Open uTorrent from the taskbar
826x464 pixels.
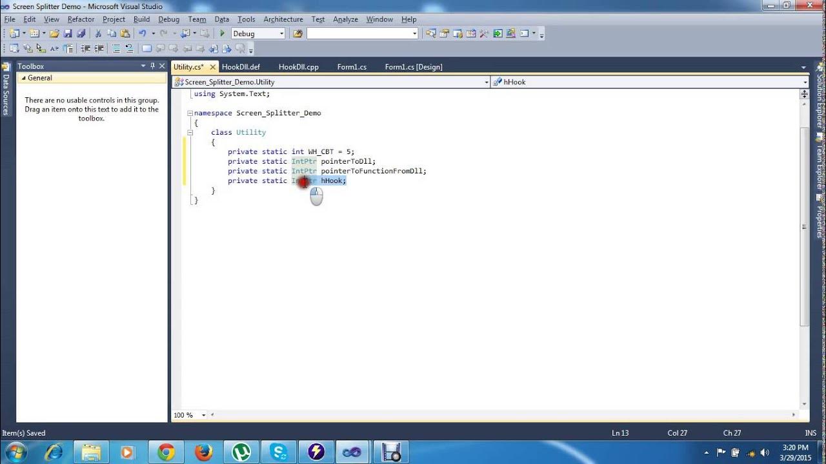coord(241,452)
